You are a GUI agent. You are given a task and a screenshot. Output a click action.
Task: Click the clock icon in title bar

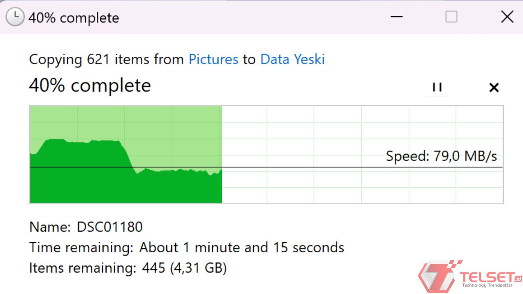15,17
